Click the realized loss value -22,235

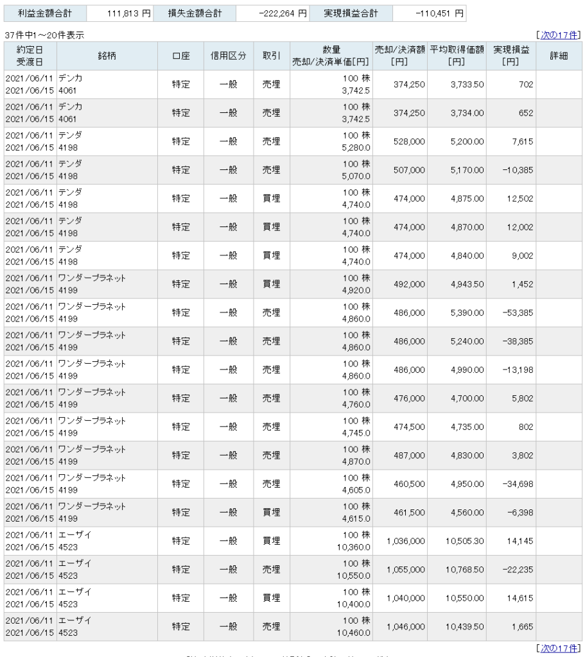[518, 570]
